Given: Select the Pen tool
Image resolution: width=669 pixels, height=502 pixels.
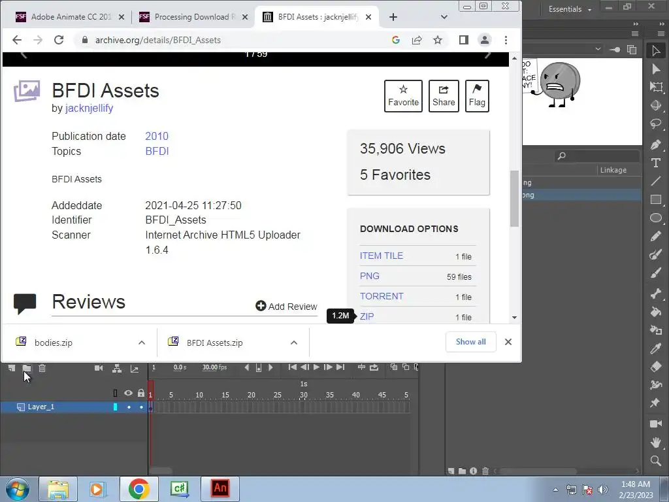Looking at the screenshot, I should click(x=656, y=144).
